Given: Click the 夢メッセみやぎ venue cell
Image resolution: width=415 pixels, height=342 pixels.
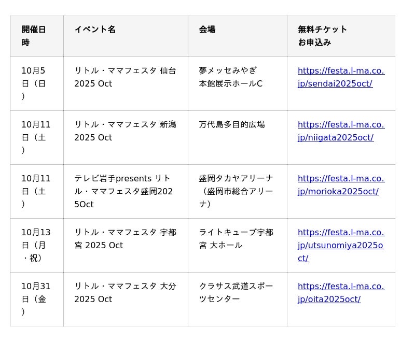Looking at the screenshot, I should pos(230,77).
